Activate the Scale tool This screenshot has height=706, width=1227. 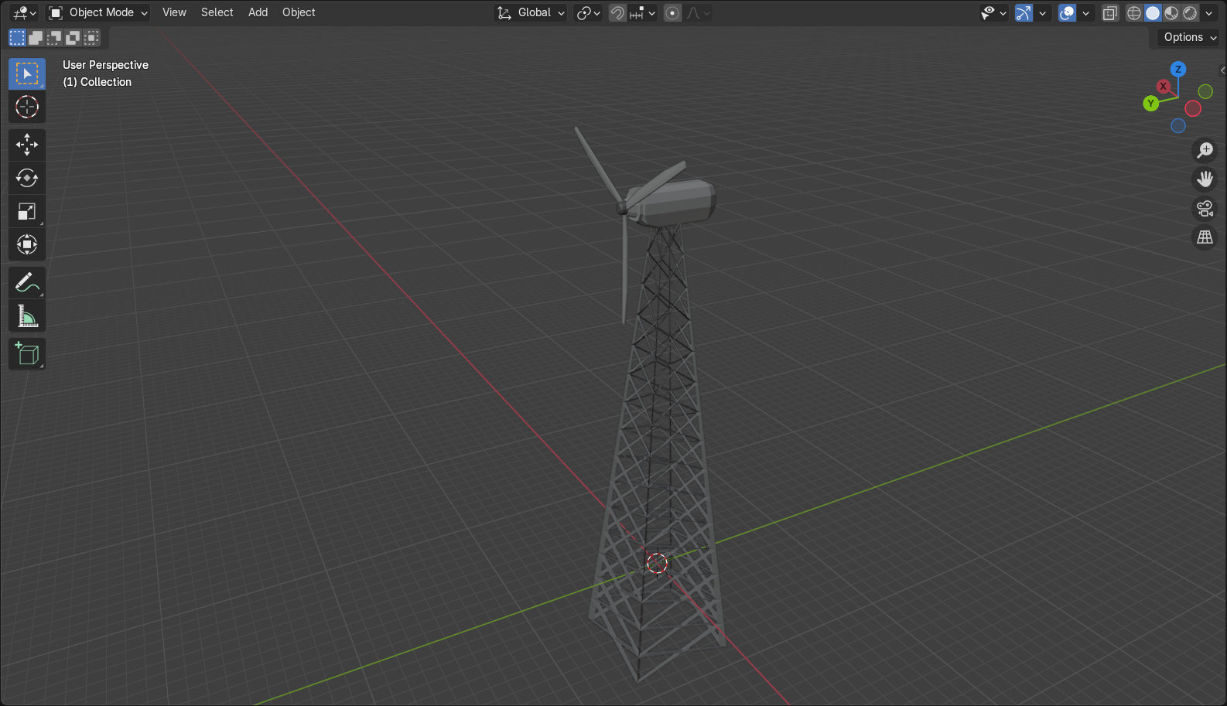point(27,211)
